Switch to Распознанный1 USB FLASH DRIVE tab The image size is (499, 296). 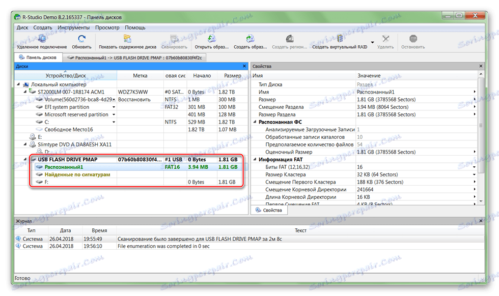pos(134,57)
